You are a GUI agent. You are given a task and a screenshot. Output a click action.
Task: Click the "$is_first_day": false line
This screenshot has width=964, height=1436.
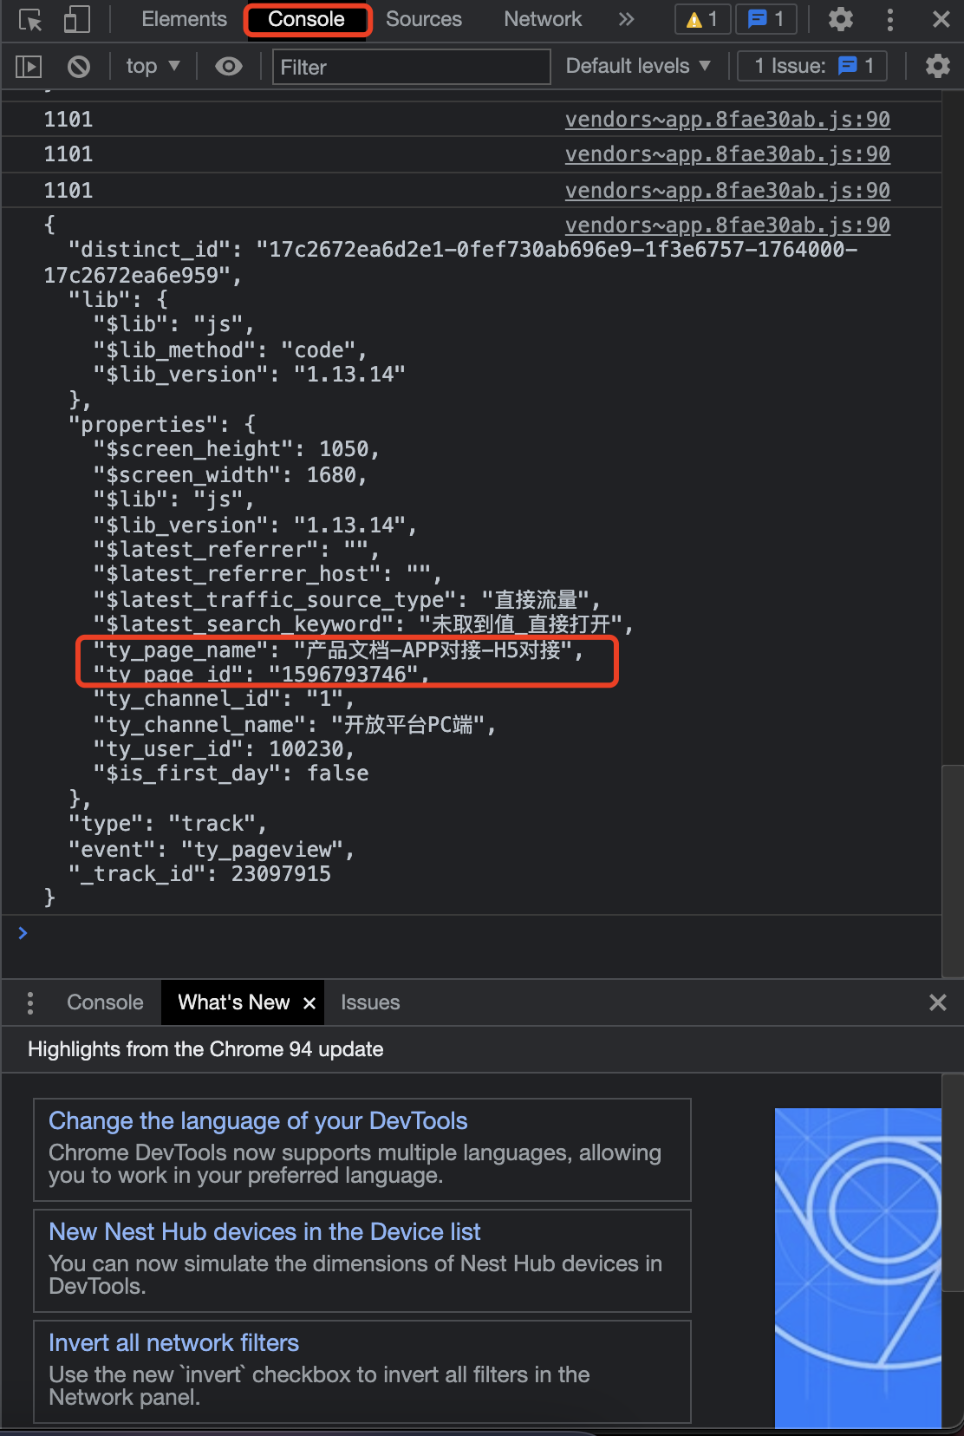pos(231,773)
